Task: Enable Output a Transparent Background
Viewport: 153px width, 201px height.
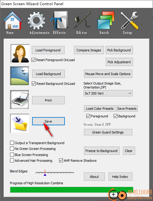Action: coord(12,143)
